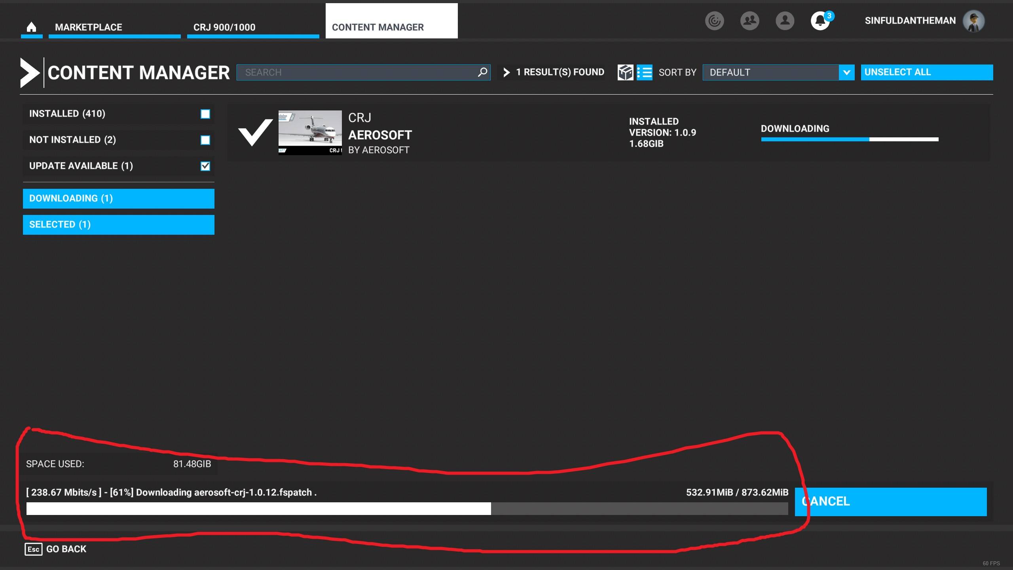Click the Content Manager arrow logo
1013x570 pixels.
30,73
